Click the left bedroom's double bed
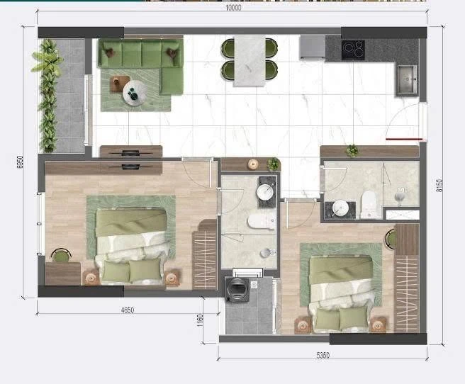Image resolution: width=465 pixels, height=384 pixels. tap(131, 246)
